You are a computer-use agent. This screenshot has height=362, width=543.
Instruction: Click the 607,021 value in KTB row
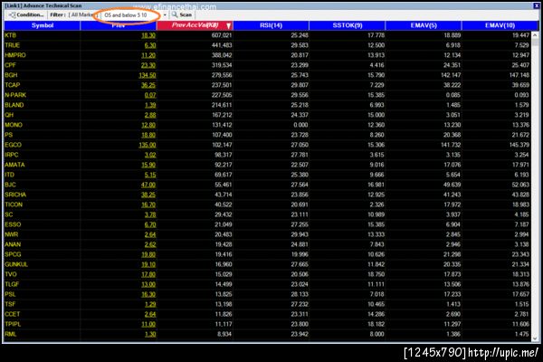pos(222,35)
